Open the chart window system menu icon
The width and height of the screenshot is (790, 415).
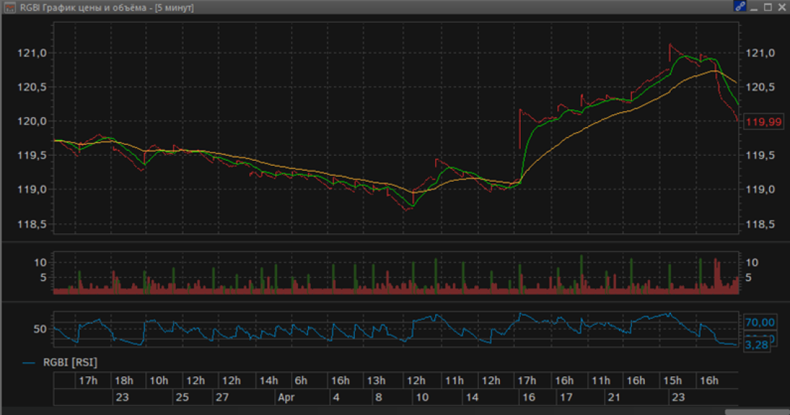(x=9, y=7)
